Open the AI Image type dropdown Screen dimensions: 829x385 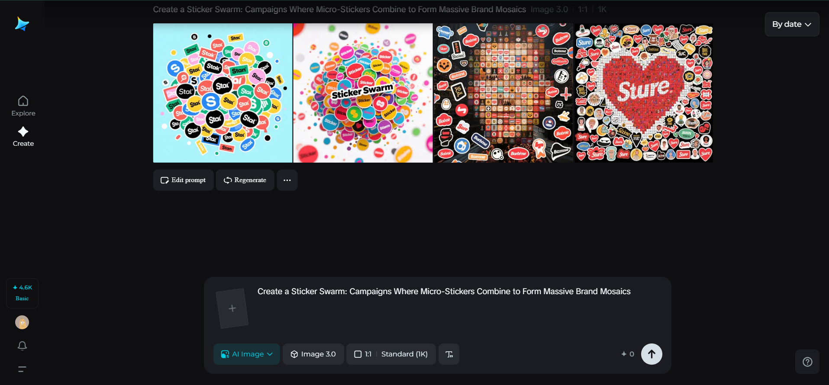point(247,354)
